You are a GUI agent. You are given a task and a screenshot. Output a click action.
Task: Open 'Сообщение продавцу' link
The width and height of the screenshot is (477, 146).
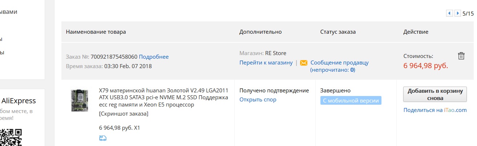(339, 63)
